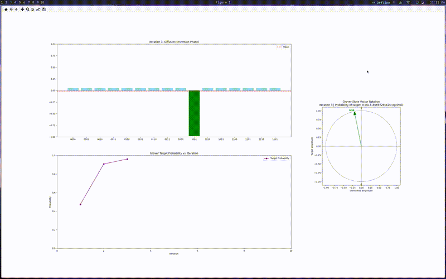Click the Offline status indicator
Viewport: 446px width, 279px height.
pos(382,3)
